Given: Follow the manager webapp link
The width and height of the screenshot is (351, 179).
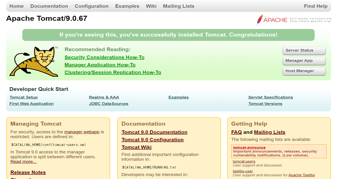Looking at the screenshot, I should pos(82,132).
